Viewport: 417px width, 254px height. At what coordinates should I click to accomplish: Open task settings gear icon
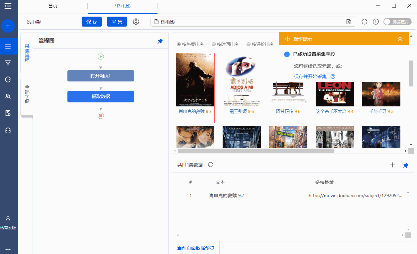(x=136, y=22)
